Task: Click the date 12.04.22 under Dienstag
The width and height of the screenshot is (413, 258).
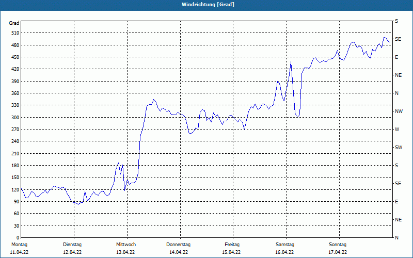Action: point(72,252)
